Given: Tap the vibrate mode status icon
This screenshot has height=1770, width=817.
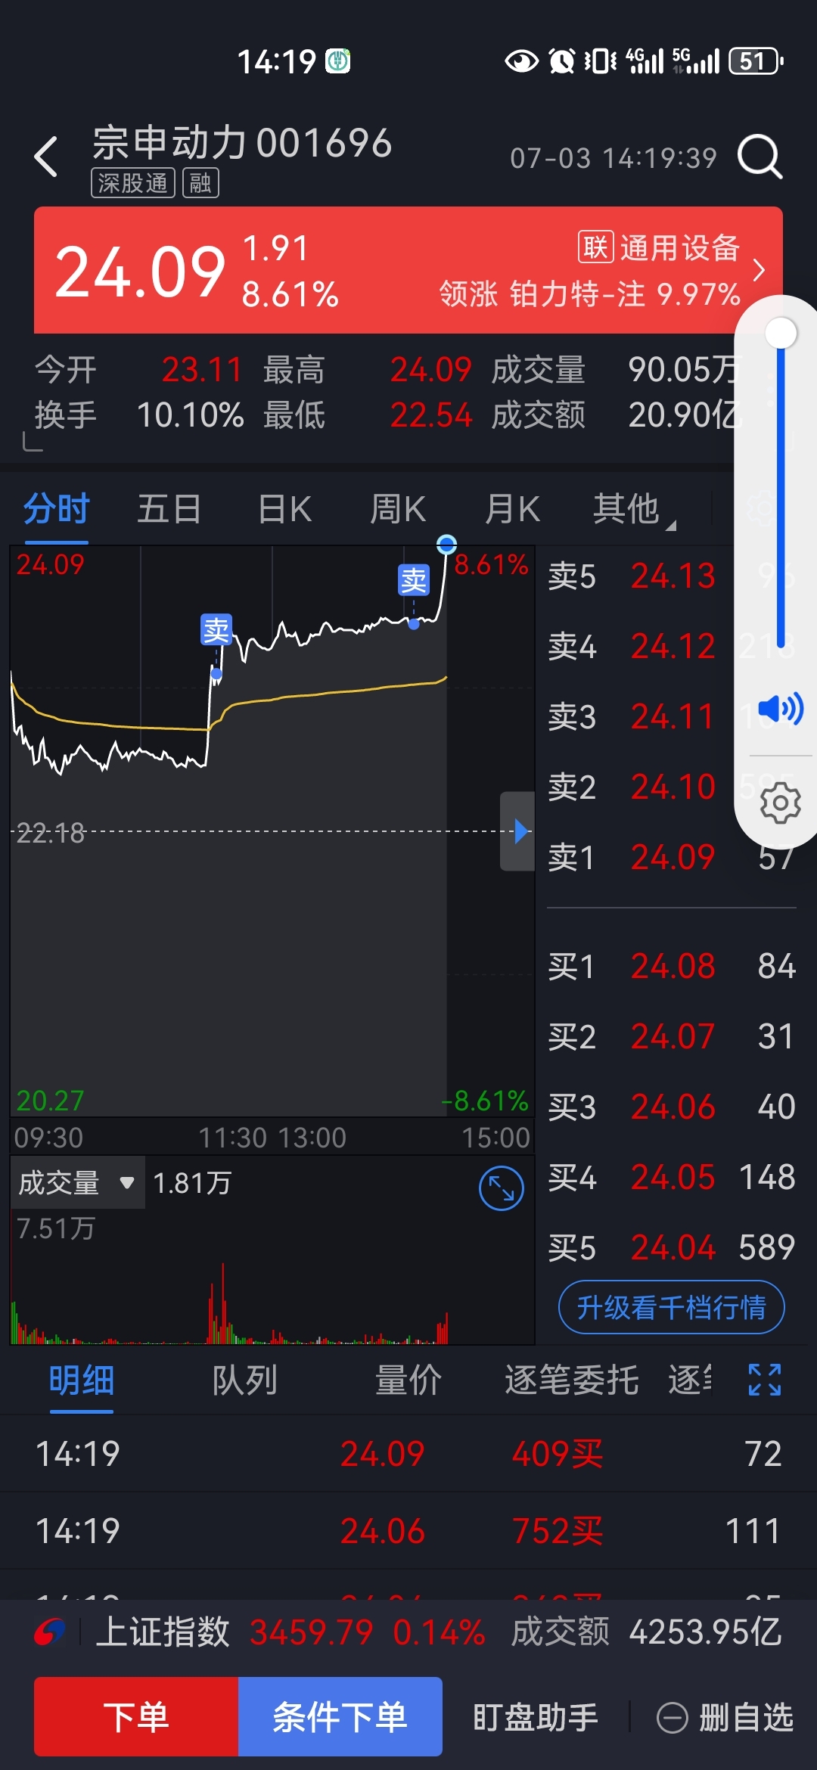Looking at the screenshot, I should [601, 61].
